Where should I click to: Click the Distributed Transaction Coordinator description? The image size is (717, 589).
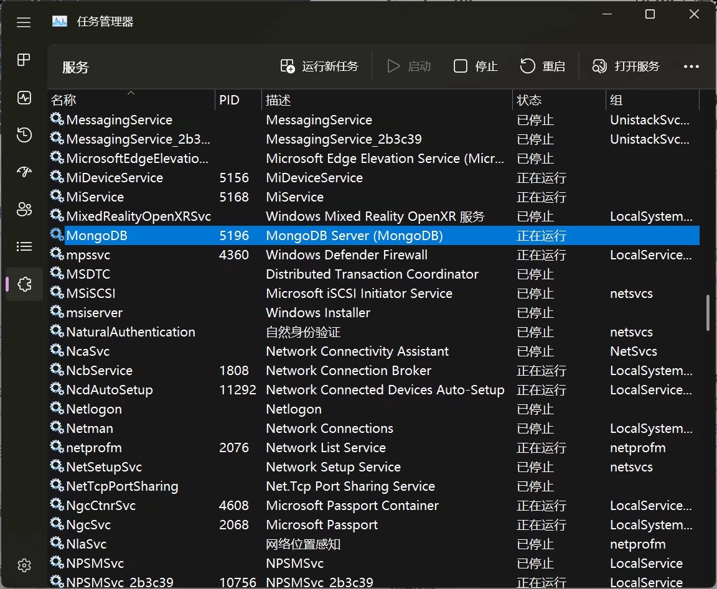pos(372,274)
